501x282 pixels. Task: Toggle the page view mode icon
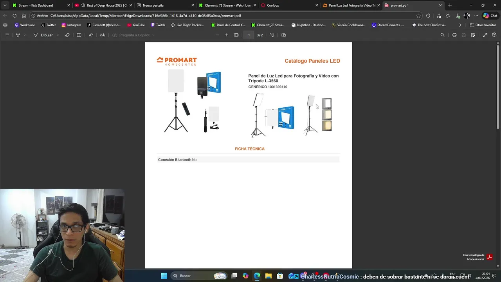tap(284, 35)
